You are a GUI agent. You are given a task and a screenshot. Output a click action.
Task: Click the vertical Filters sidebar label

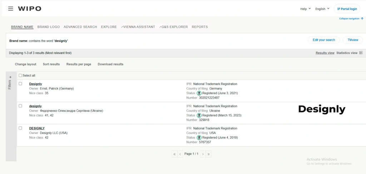10,85
